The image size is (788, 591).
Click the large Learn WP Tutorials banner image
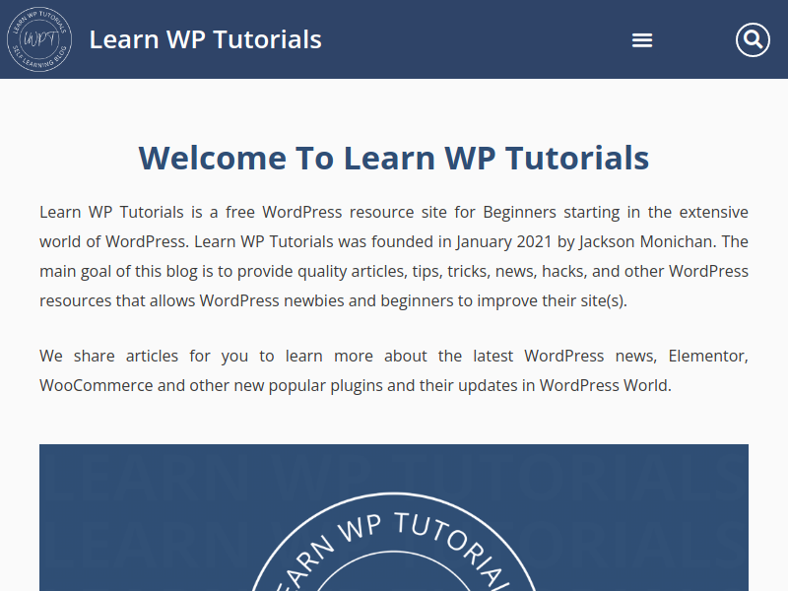point(393,518)
